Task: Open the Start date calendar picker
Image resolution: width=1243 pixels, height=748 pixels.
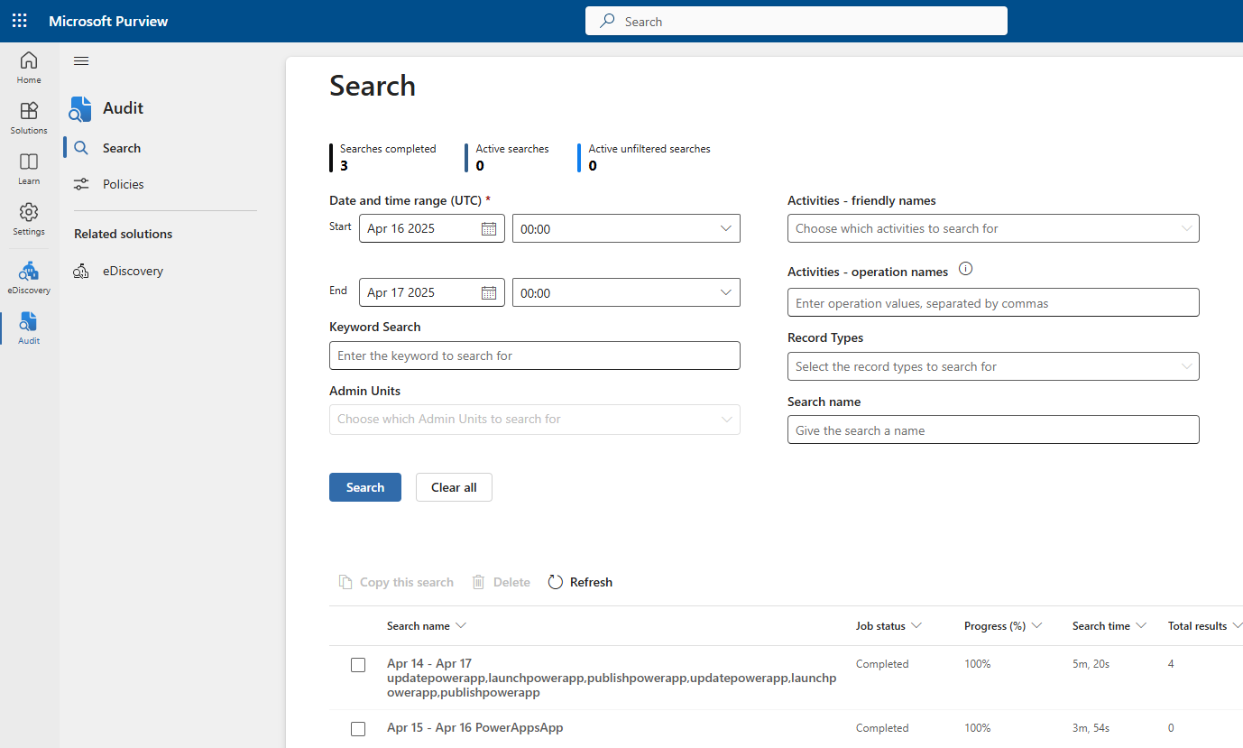Action: tap(489, 229)
